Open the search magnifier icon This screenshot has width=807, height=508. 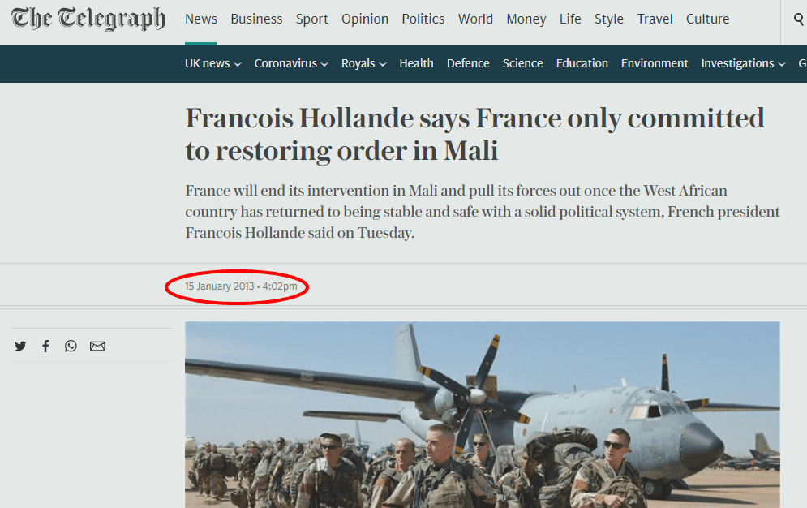point(798,19)
